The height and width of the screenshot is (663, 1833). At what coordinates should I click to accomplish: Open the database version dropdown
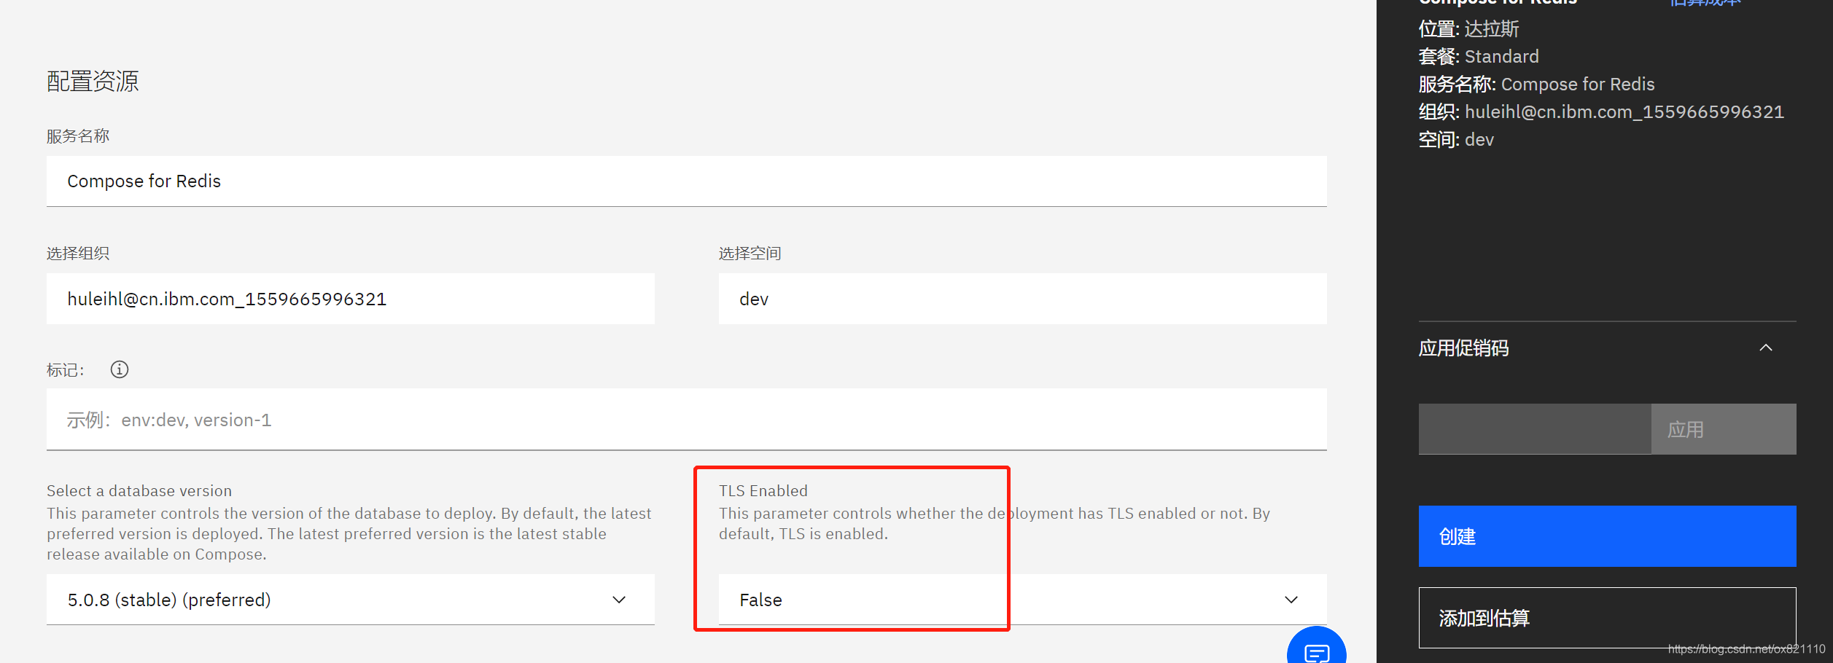tap(351, 599)
